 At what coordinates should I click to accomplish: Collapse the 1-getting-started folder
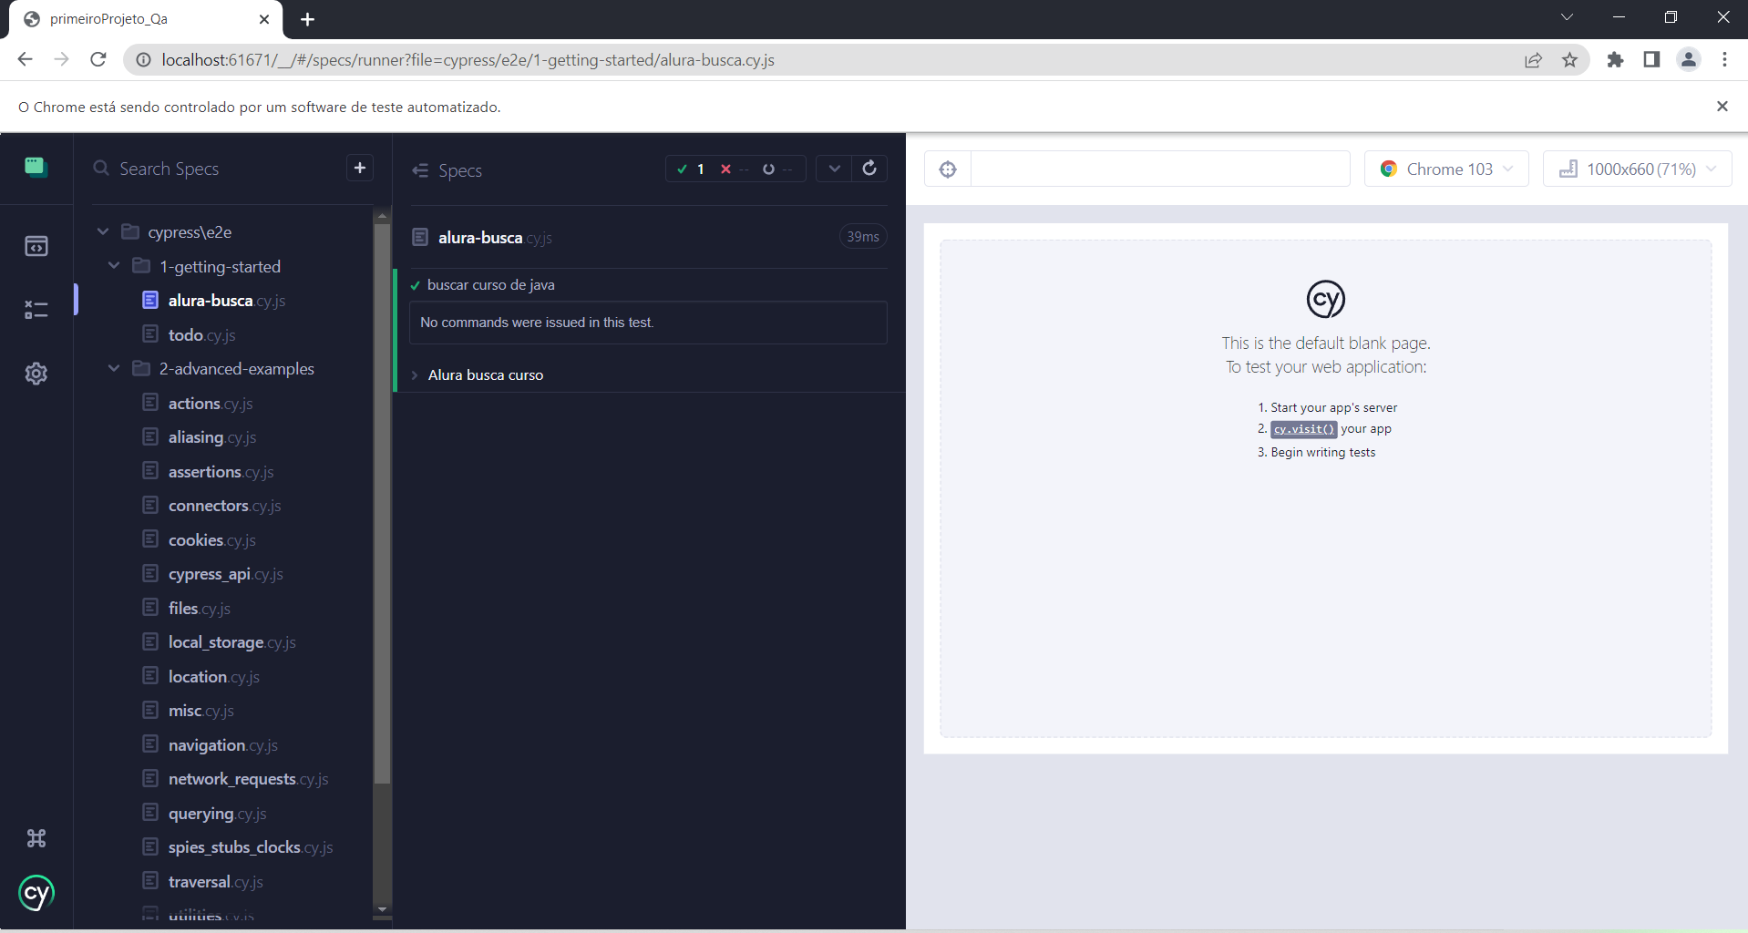pyautogui.click(x=114, y=266)
